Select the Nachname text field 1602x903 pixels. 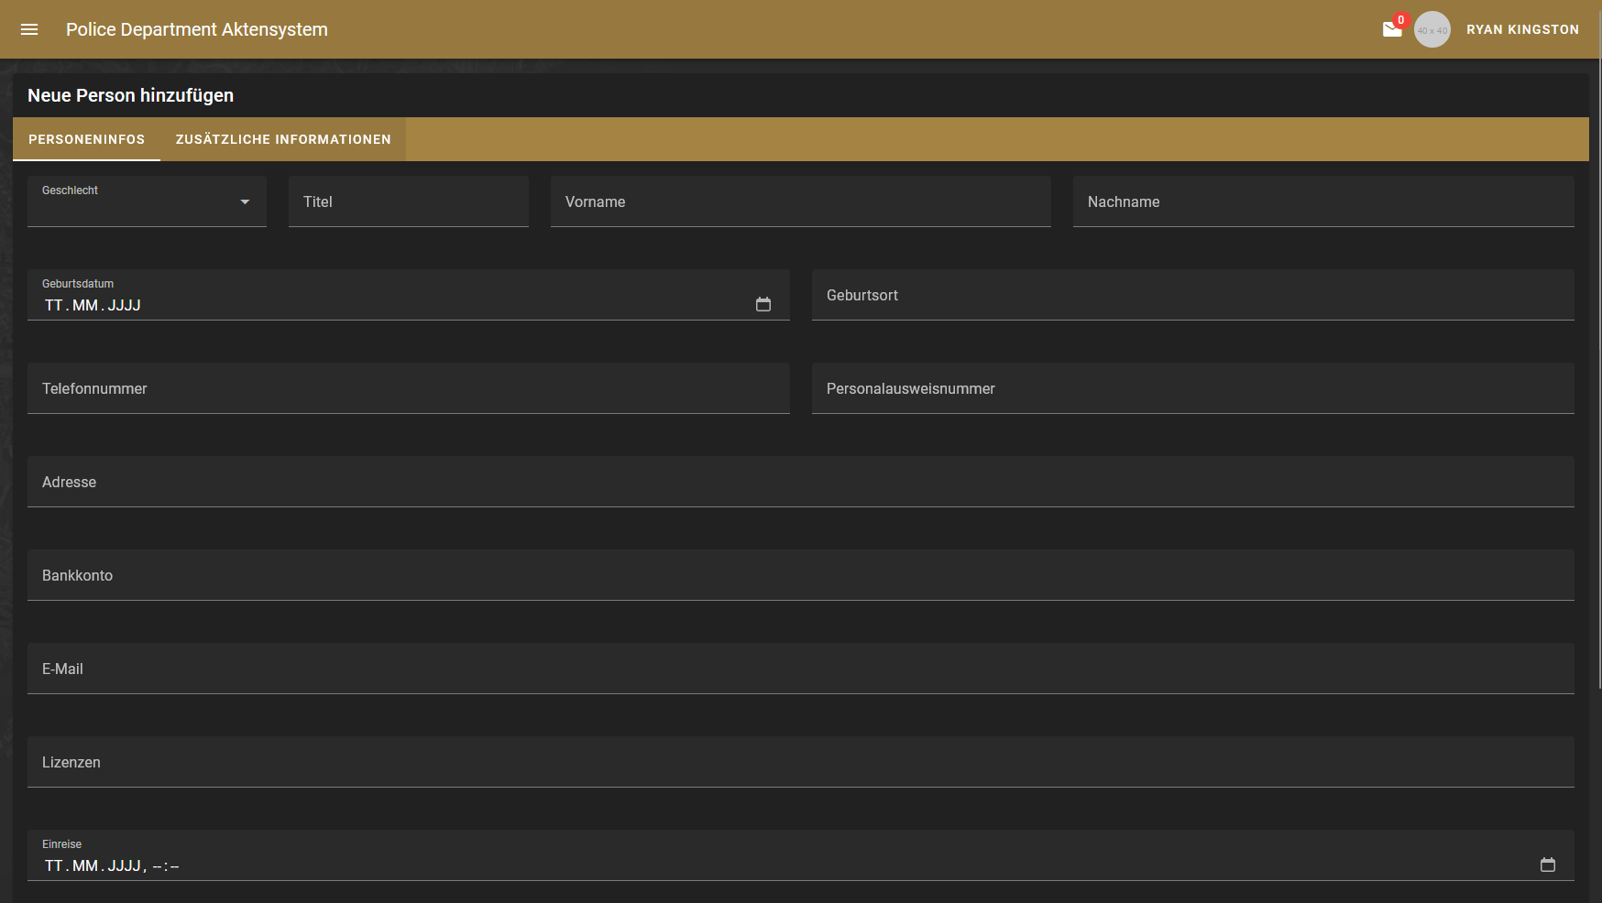click(x=1323, y=201)
